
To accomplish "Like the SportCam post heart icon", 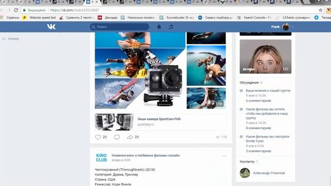I will [98, 137].
